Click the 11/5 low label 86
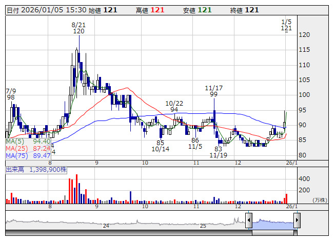 (x=195, y=143)
